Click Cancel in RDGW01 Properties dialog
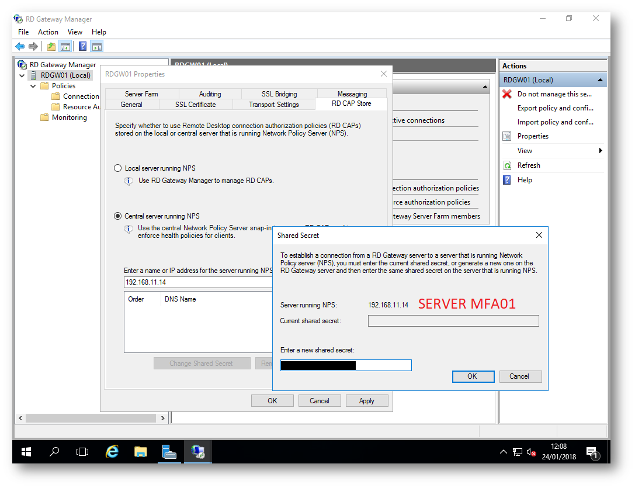Viewport: 635px width, 488px height. (x=320, y=401)
